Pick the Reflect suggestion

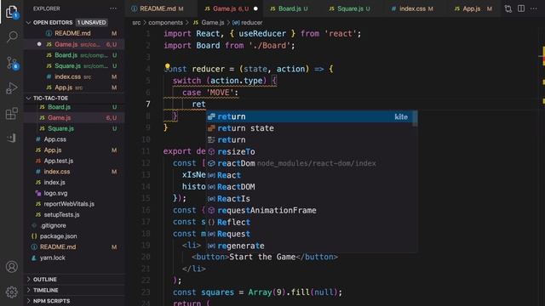[x=309, y=222]
